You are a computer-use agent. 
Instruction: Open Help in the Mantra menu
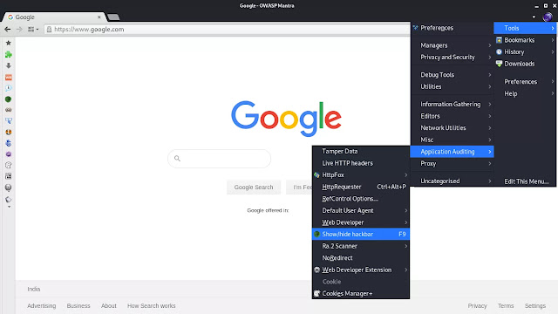coord(525,93)
